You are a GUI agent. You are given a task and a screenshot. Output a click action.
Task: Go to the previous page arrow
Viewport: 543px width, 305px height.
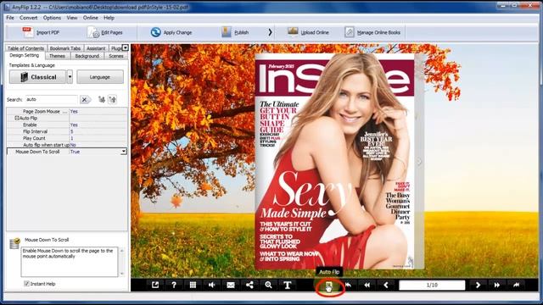pos(386,285)
